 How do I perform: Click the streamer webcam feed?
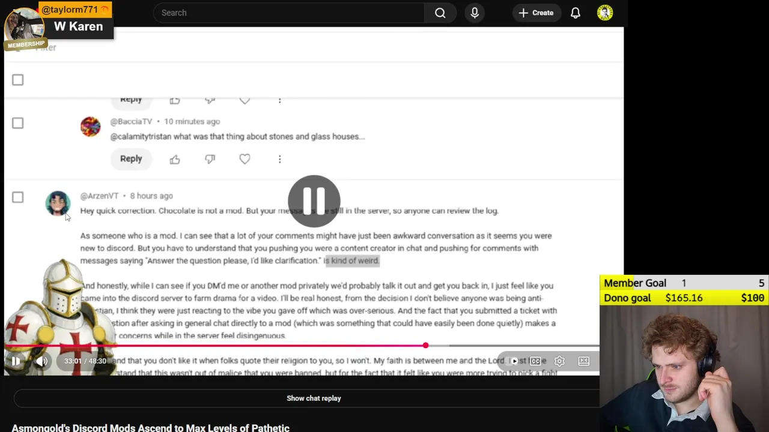pyautogui.click(x=684, y=368)
